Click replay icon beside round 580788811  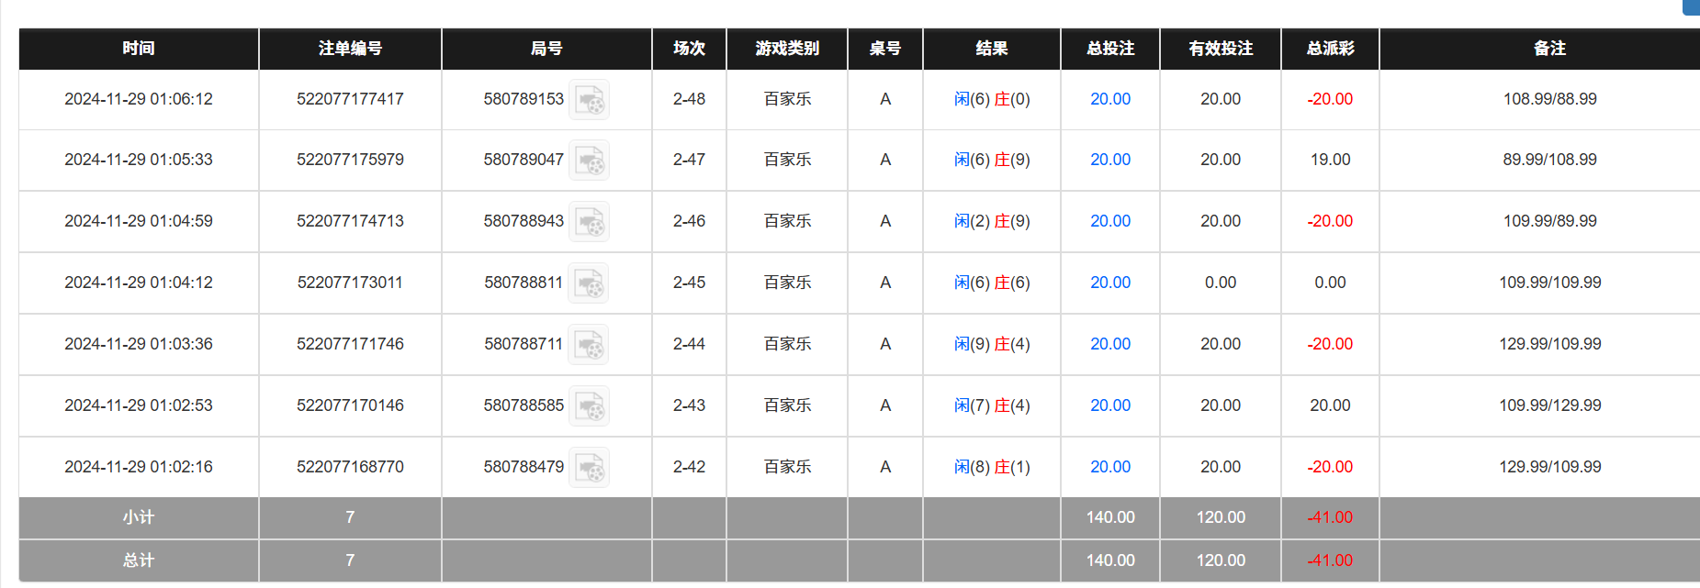coord(588,283)
